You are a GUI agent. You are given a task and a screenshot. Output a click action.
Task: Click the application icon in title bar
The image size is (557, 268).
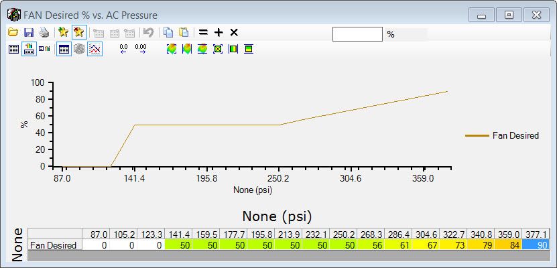pyautogui.click(x=13, y=15)
